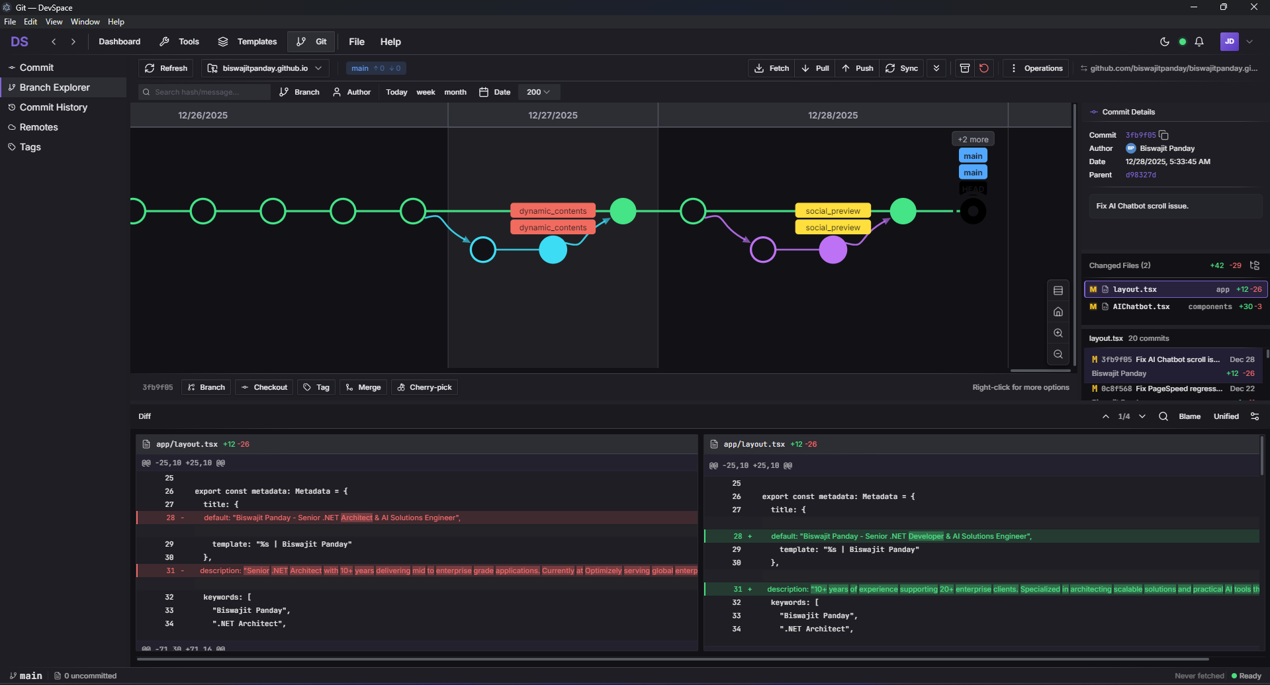Zoom in on the branch graph

(1058, 333)
